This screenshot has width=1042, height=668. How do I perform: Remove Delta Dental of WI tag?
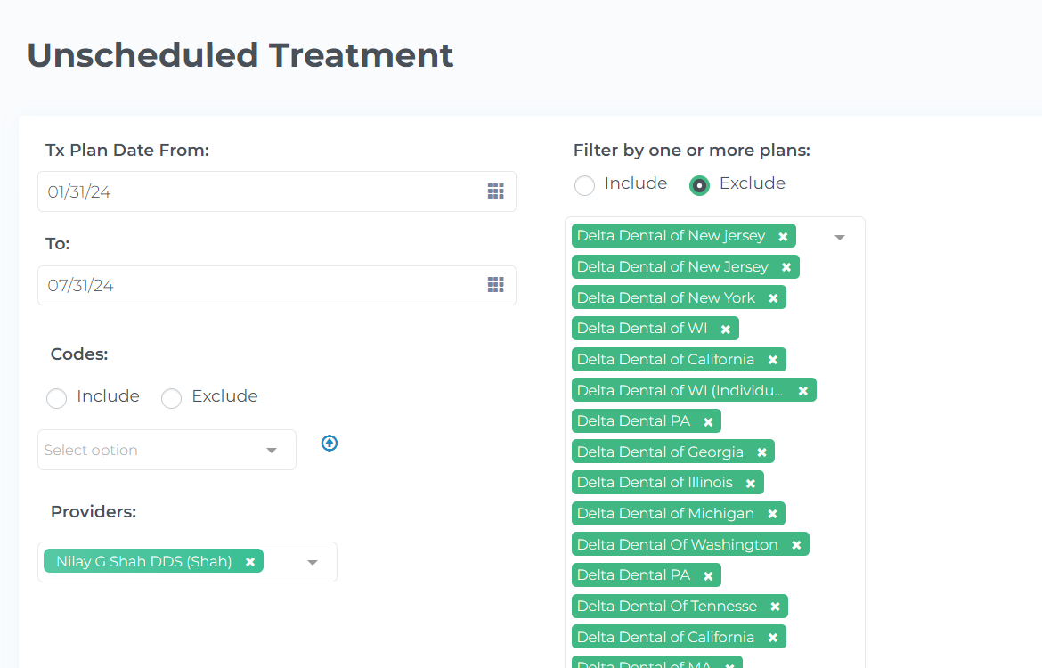point(726,329)
